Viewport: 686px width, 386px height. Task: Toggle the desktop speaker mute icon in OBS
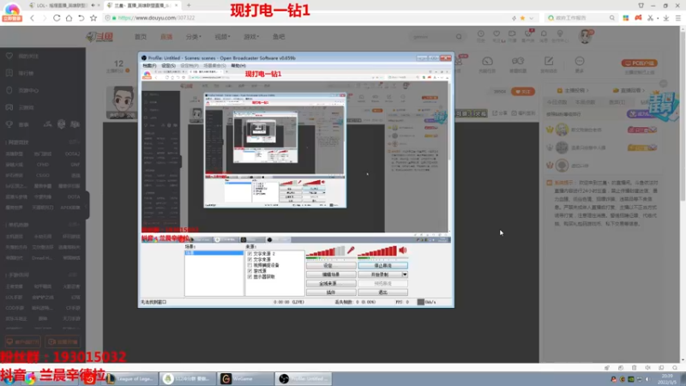point(403,250)
